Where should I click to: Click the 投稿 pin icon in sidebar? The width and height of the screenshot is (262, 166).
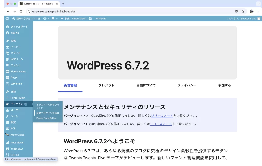tap(7, 41)
